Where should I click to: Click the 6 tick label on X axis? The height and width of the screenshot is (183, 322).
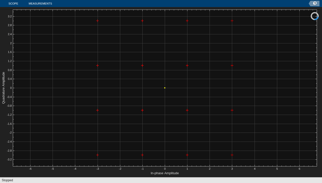[299, 169]
